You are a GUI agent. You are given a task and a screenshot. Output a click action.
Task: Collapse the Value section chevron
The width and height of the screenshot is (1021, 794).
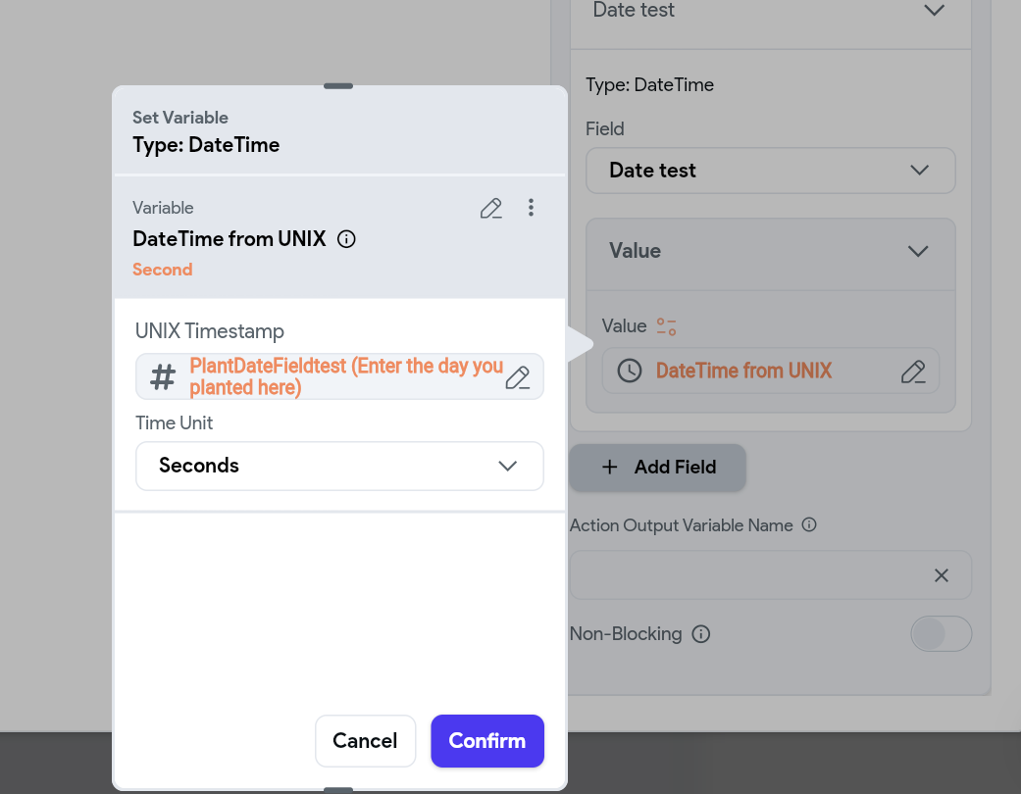tap(918, 251)
